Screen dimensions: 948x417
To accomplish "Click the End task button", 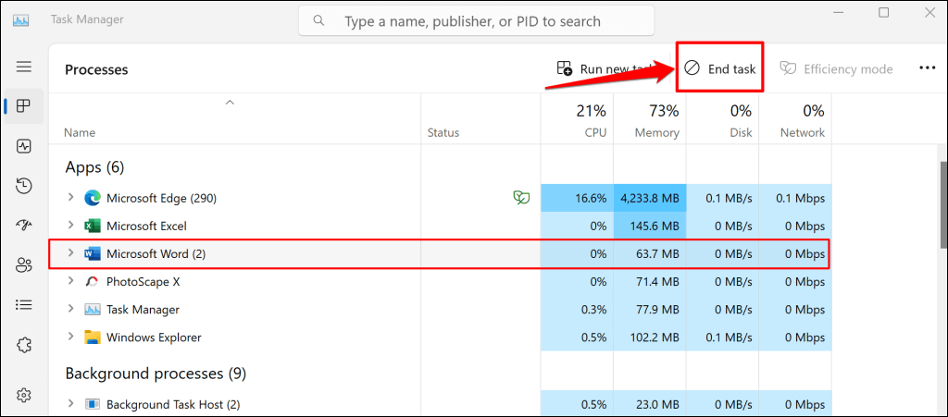I will pos(719,68).
